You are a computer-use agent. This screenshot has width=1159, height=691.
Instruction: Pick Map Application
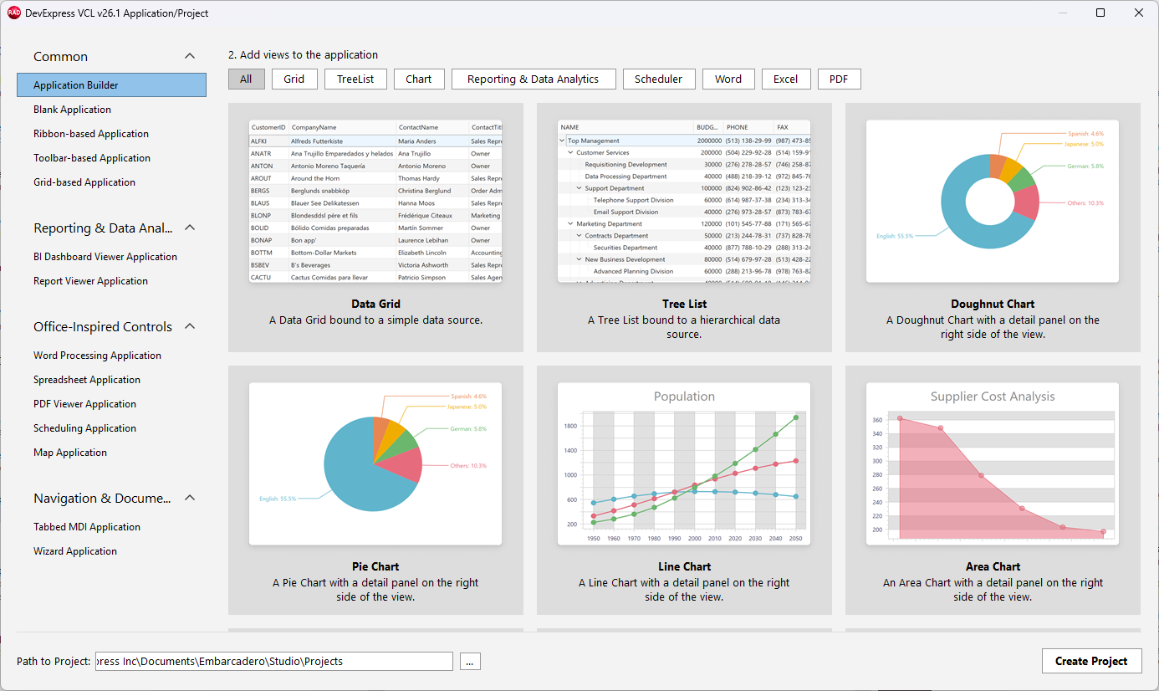[111, 453]
